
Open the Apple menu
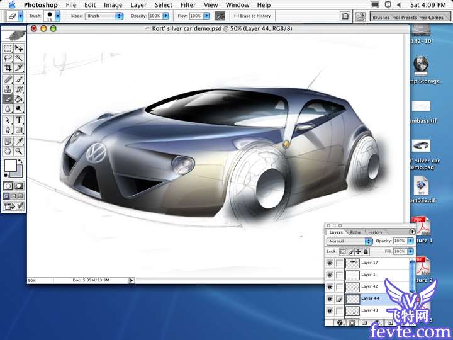pyautogui.click(x=12, y=4)
